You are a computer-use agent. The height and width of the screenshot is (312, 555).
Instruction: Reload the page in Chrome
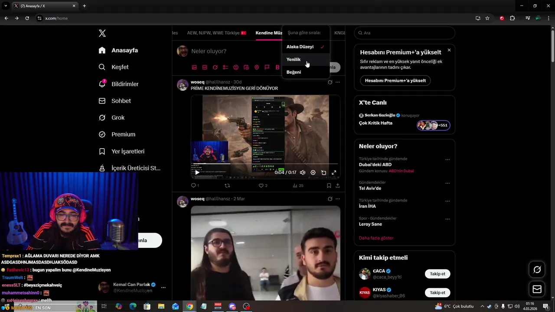(27, 18)
